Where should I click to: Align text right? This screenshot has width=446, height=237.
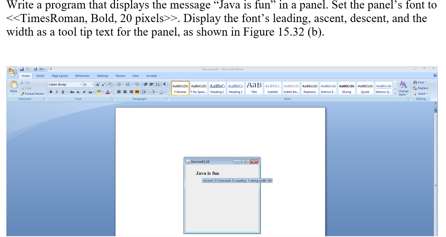coord(131,92)
